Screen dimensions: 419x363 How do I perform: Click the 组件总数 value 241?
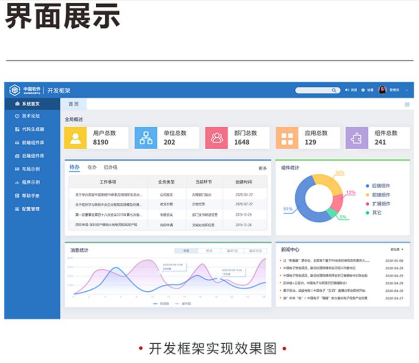tap(380, 142)
